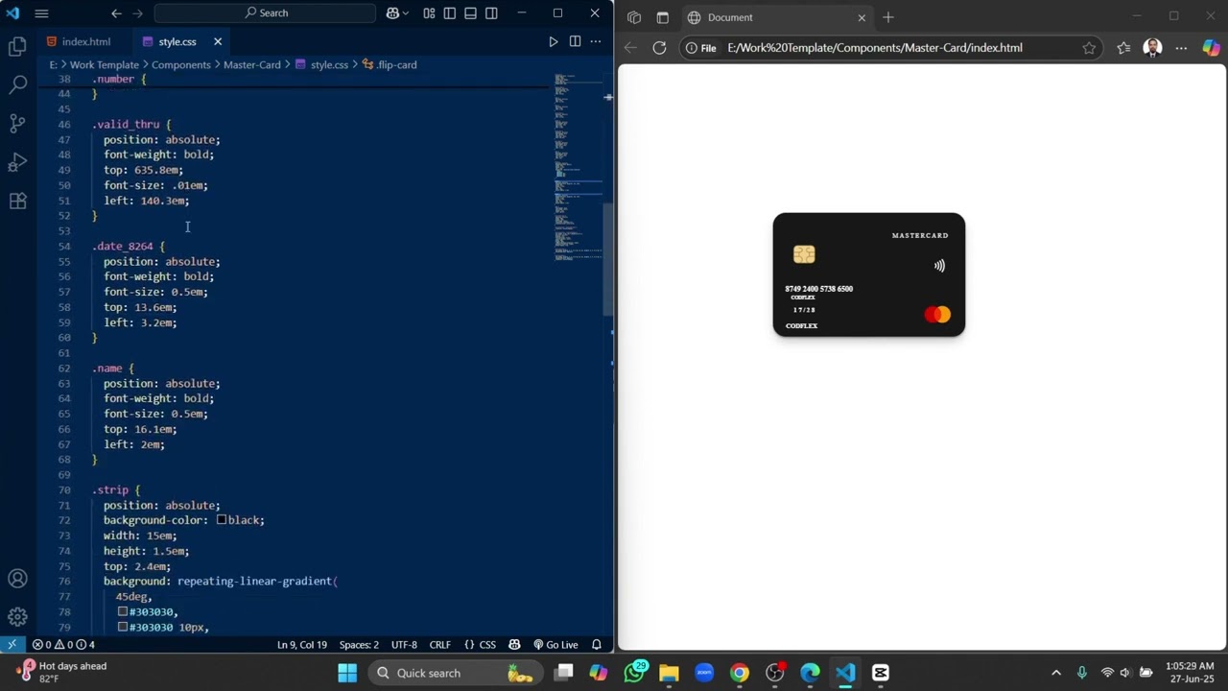Open Components in the breadcrumb

(x=180, y=64)
